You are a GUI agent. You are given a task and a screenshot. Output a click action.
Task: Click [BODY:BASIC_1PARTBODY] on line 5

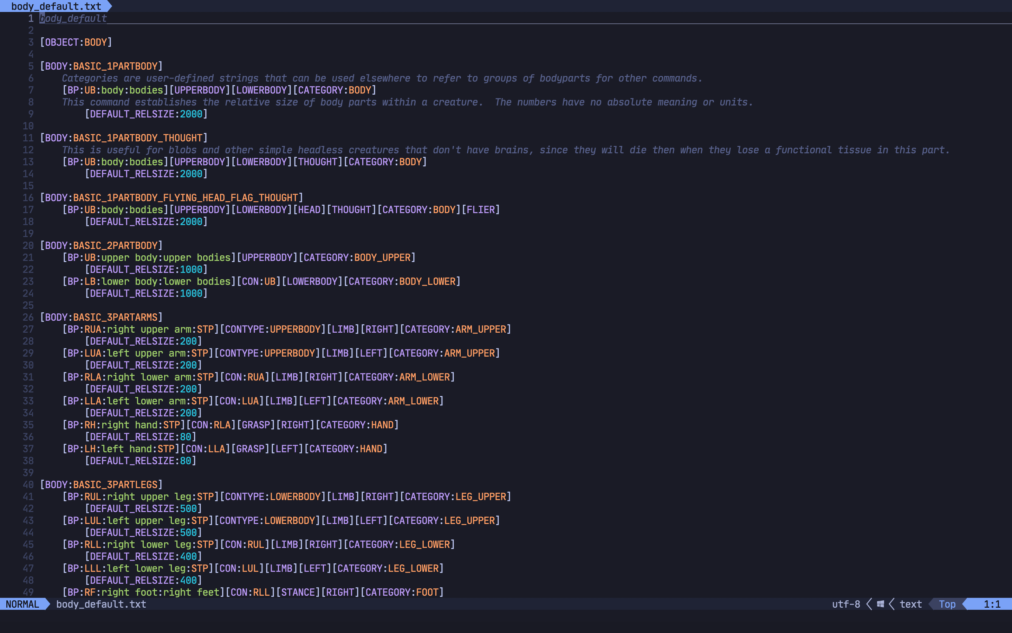tap(101, 66)
